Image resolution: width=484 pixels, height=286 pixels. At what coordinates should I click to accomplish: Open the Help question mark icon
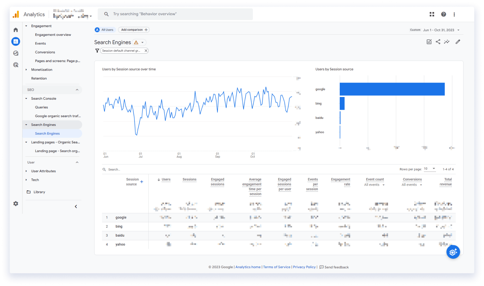coord(443,14)
